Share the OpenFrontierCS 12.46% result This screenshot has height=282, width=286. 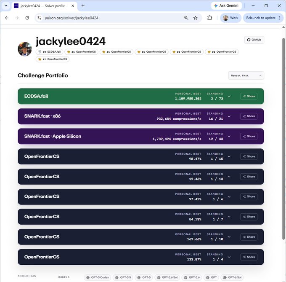pyautogui.click(x=249, y=177)
